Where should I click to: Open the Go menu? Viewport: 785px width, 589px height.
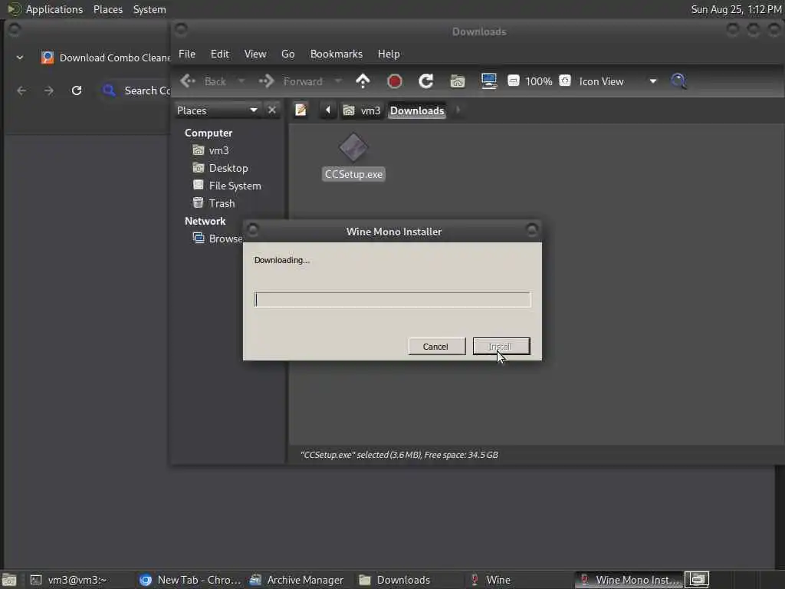point(288,54)
